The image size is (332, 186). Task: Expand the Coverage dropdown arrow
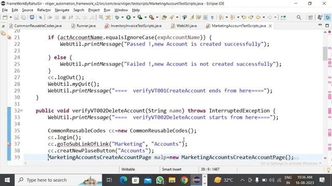[145, 18]
